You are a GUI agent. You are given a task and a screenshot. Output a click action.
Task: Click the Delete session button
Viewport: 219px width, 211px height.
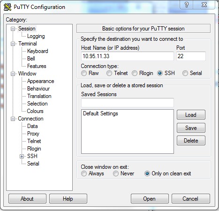tap(191, 141)
